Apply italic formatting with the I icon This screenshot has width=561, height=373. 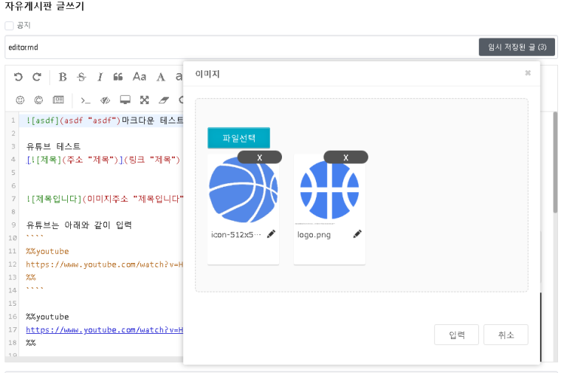tap(100, 77)
